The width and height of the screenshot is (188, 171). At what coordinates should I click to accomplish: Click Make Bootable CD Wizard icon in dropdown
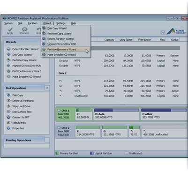click(x=44, y=55)
